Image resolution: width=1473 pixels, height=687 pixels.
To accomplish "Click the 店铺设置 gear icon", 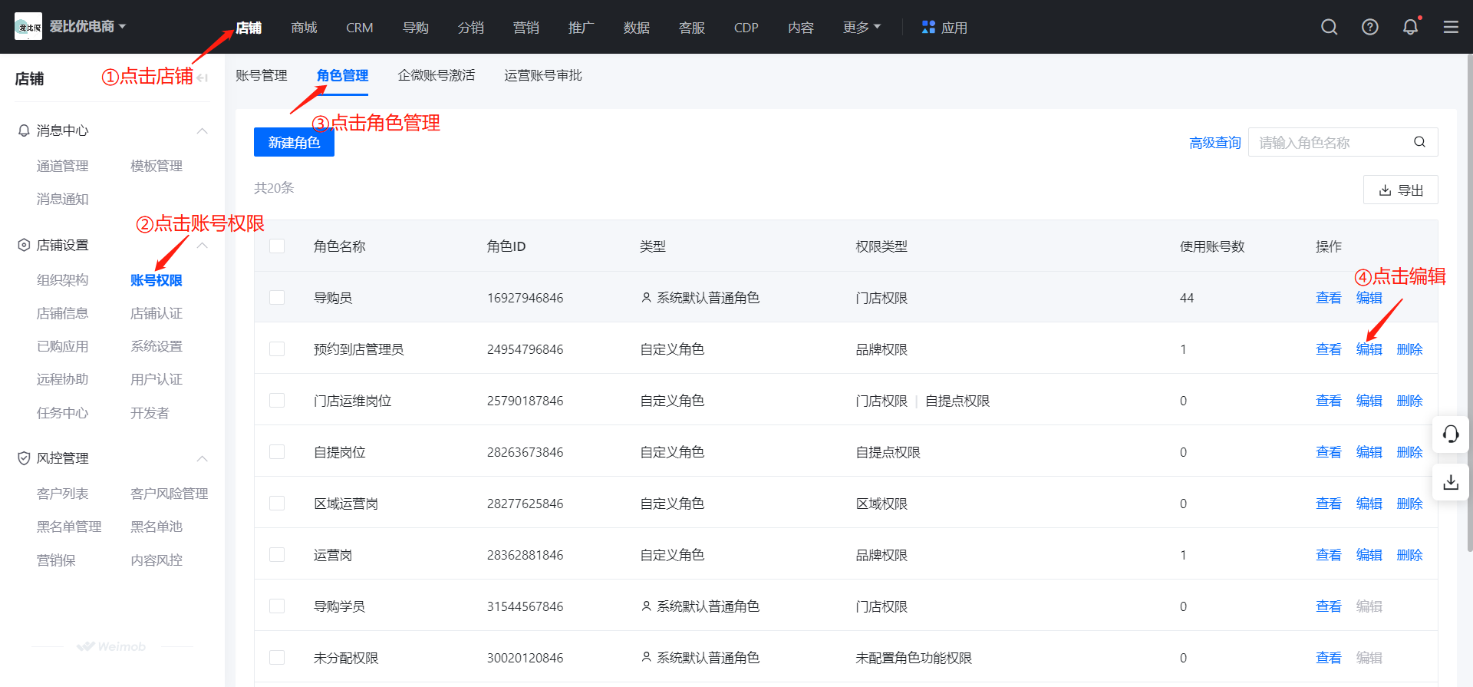I will 24,245.
